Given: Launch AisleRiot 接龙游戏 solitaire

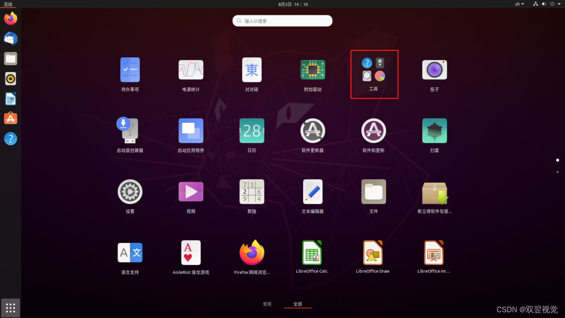Looking at the screenshot, I should pyautogui.click(x=191, y=253).
